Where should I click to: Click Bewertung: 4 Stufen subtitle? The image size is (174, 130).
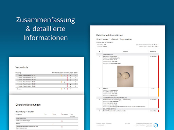point(25,112)
